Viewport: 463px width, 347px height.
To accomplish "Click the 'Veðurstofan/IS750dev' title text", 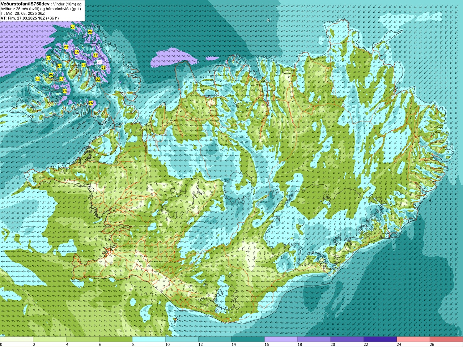I will tap(25, 3).
